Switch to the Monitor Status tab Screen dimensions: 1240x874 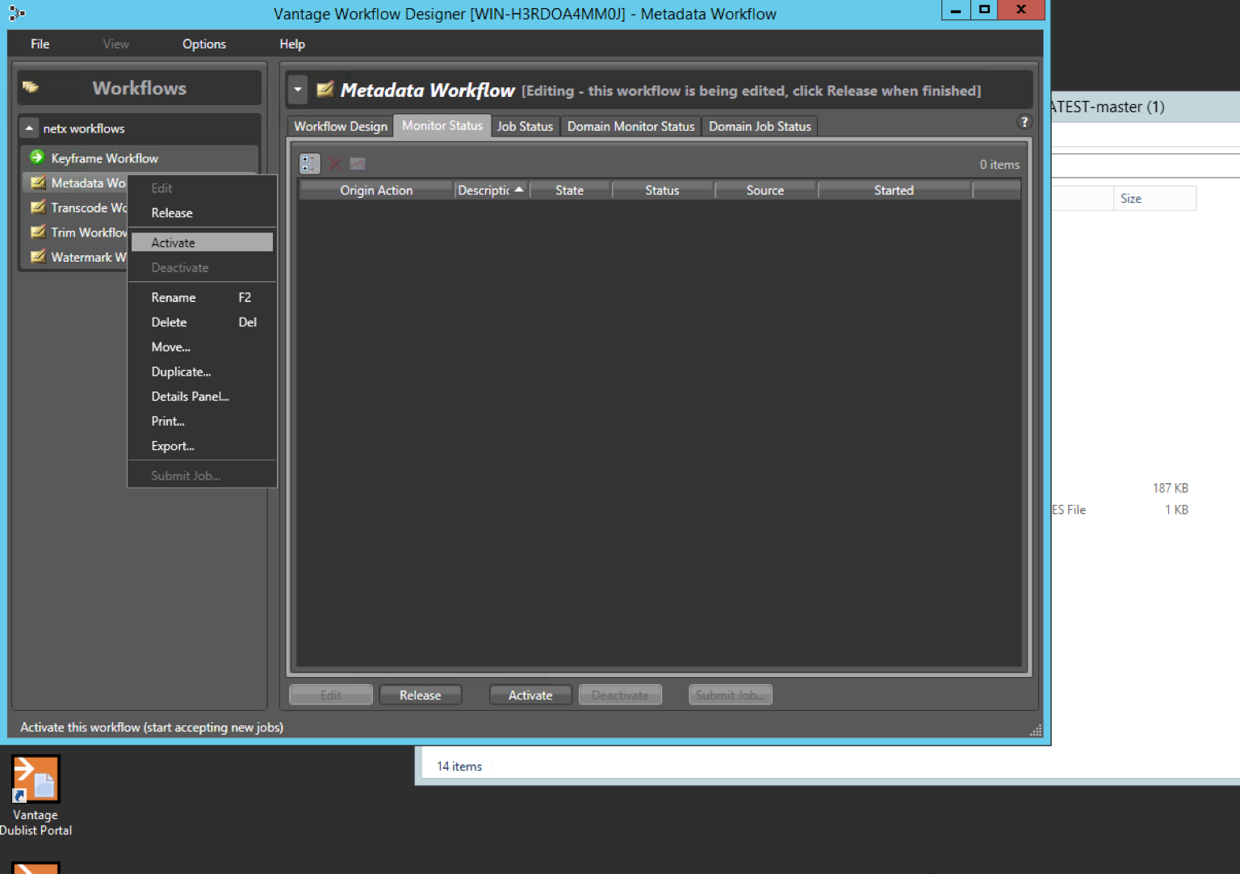coord(442,125)
